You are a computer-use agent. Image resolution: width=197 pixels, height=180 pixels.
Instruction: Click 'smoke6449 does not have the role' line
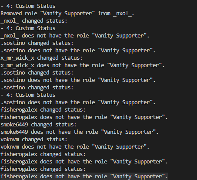tap(80, 132)
